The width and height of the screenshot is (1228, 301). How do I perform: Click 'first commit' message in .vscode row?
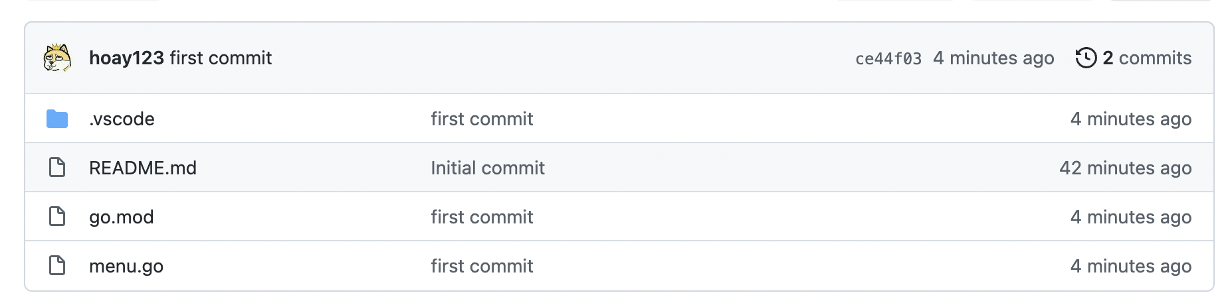pos(482,119)
